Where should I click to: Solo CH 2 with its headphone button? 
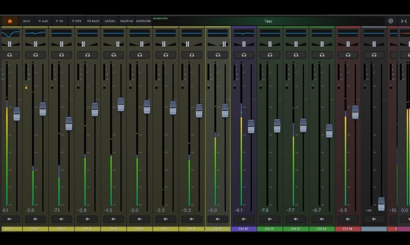(35, 55)
